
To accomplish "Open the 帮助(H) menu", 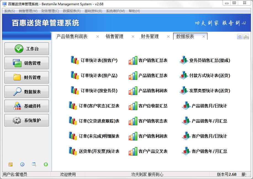I will [x=134, y=11].
